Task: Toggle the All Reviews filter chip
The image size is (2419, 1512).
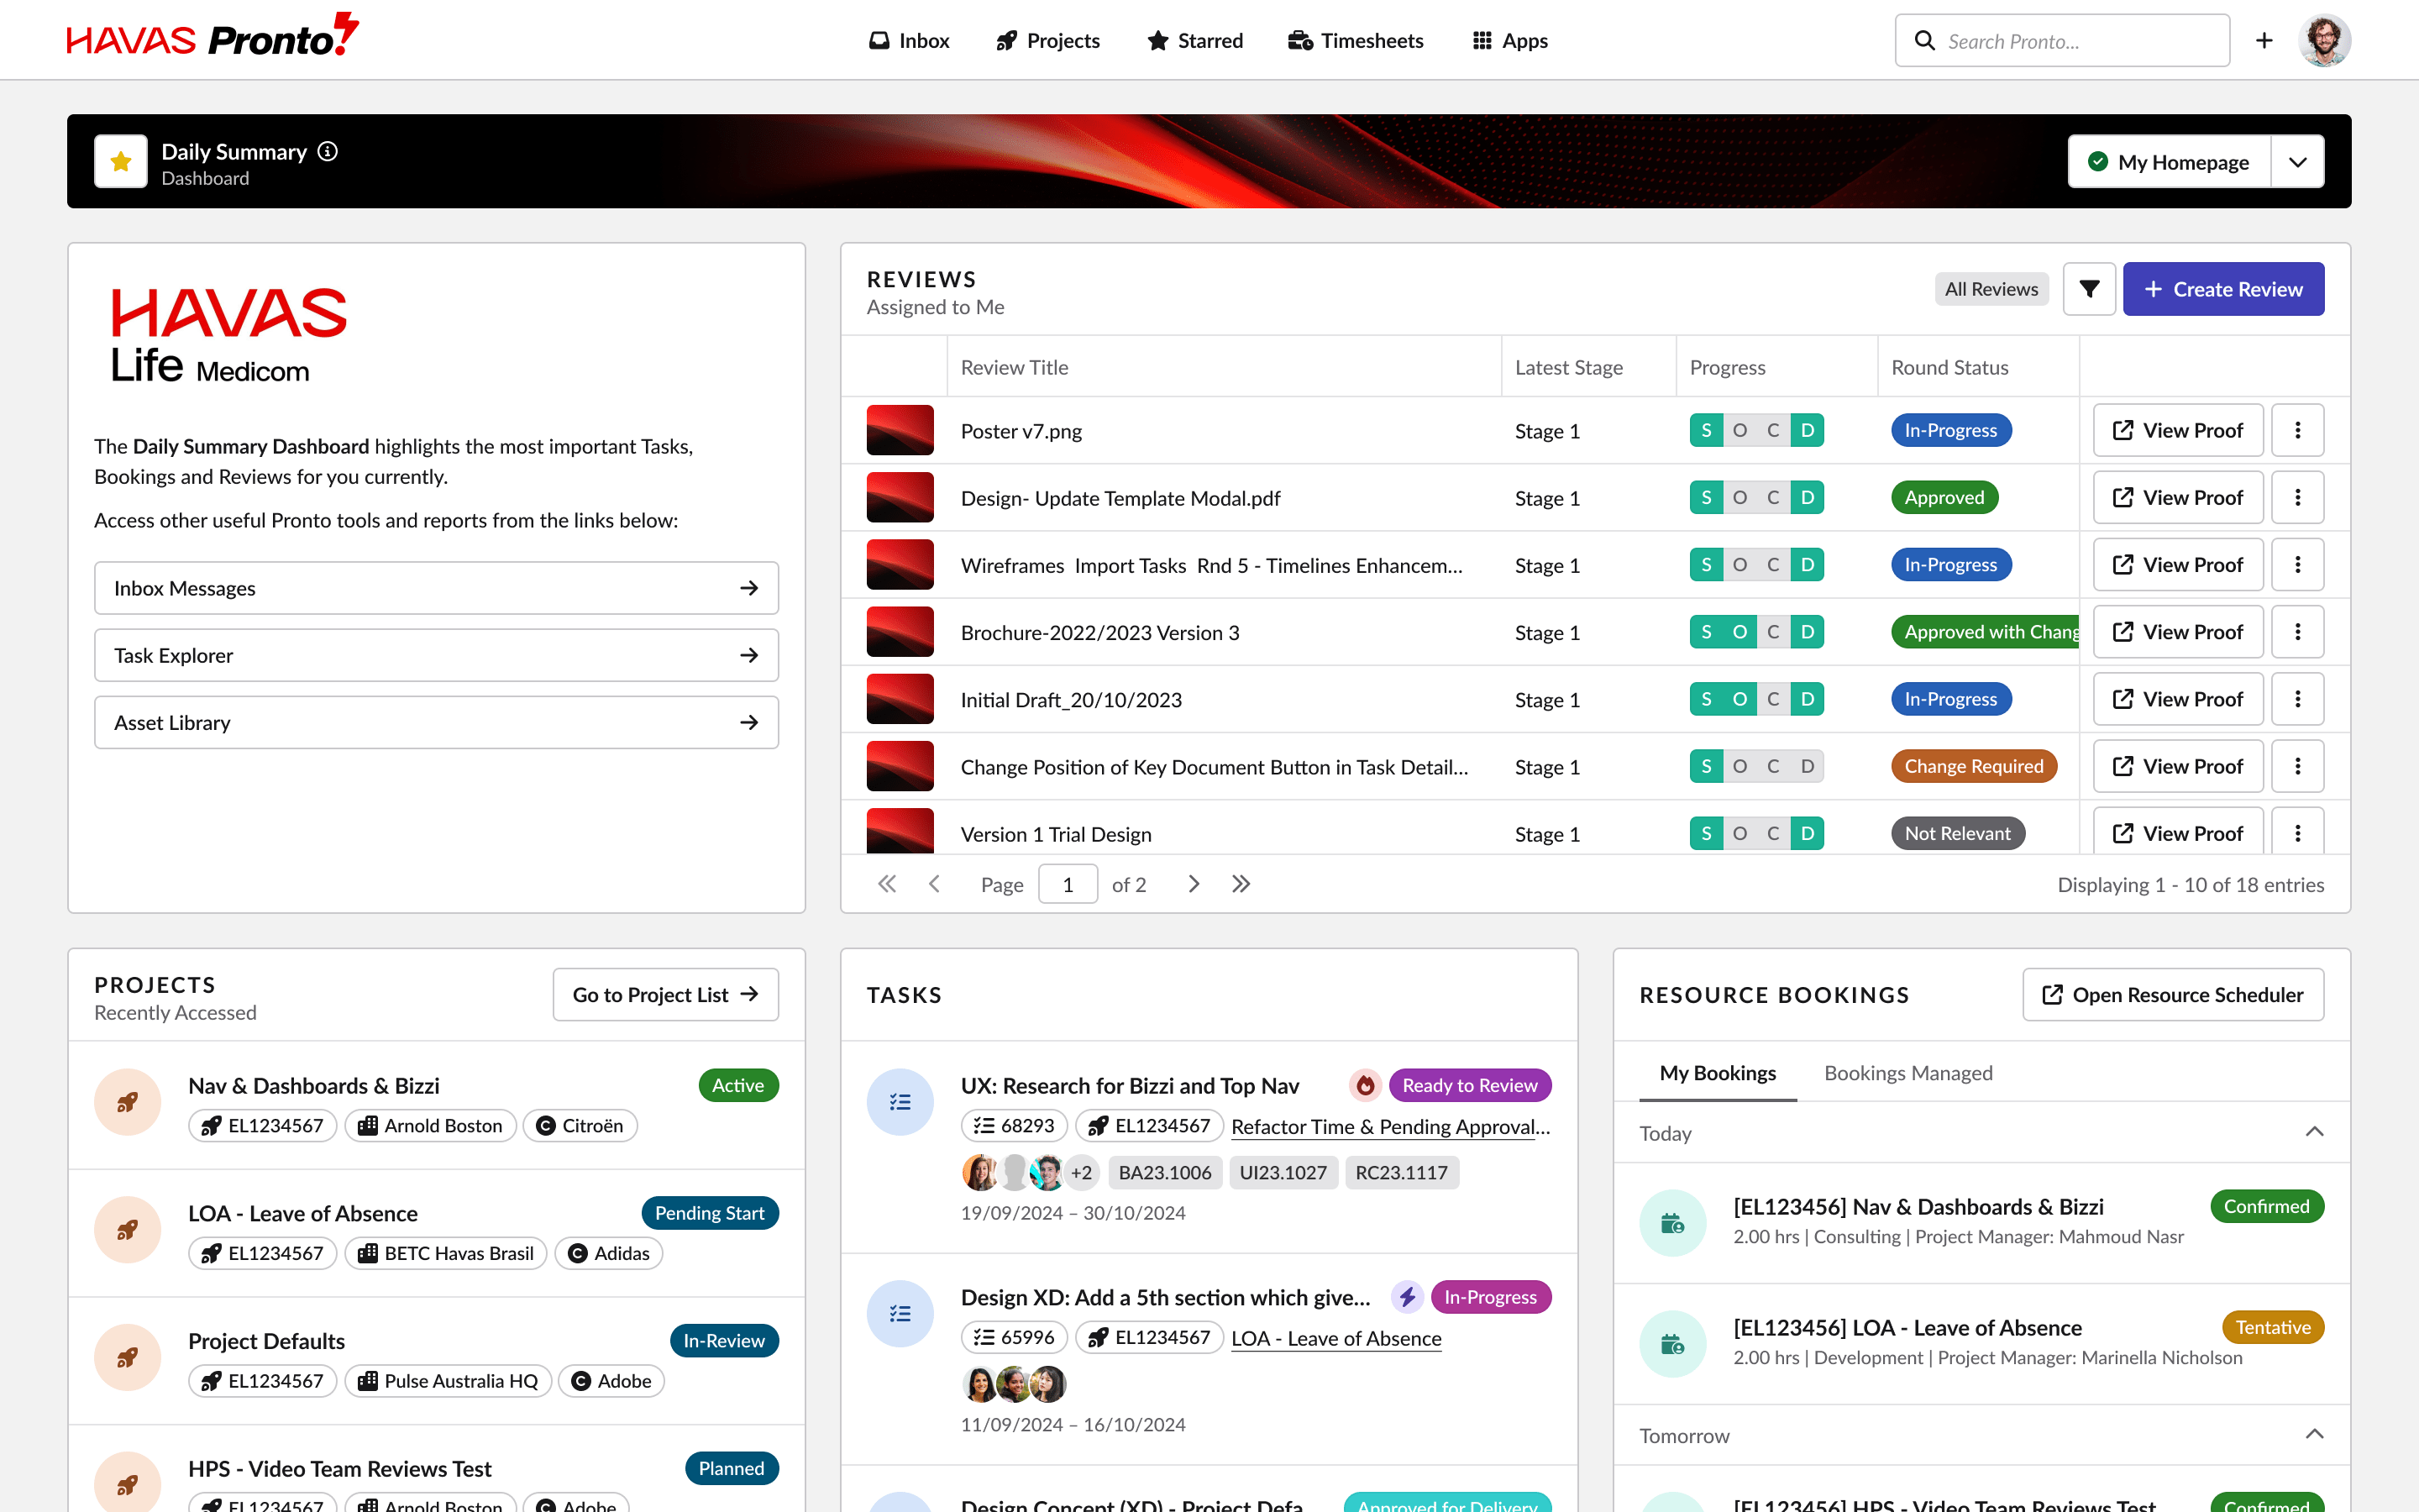Action: click(x=1991, y=289)
